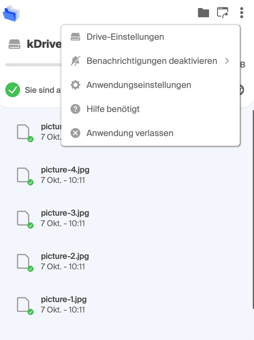Click the vertical scrollbar of the file list
The width and height of the screenshot is (254, 340).
click(253, 209)
